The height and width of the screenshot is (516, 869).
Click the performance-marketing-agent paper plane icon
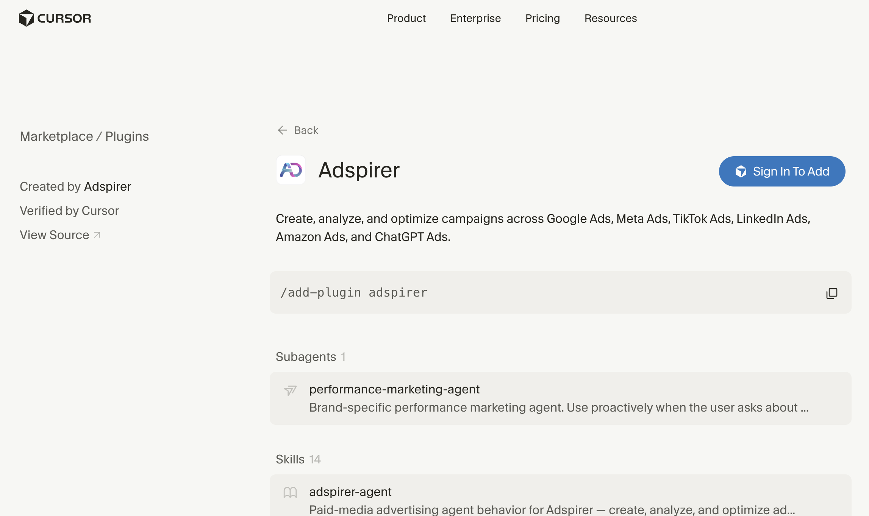[x=290, y=390]
